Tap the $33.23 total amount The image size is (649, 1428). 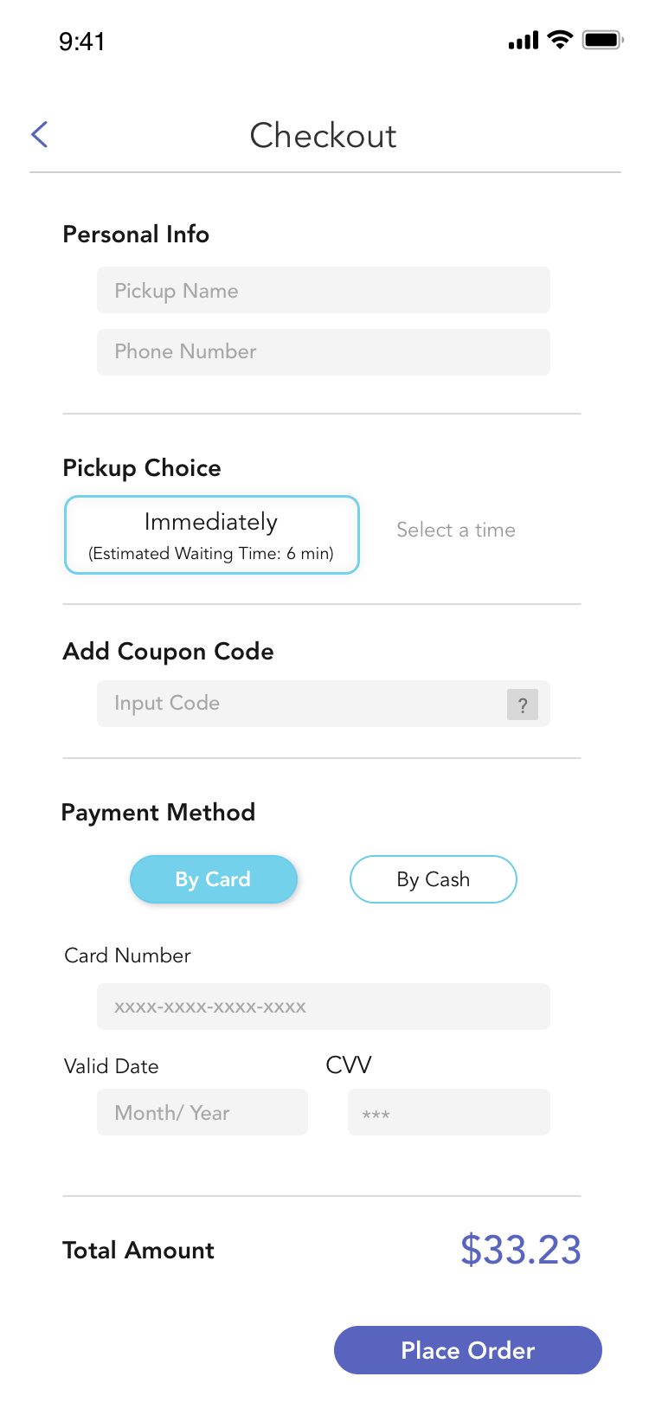pos(520,1250)
